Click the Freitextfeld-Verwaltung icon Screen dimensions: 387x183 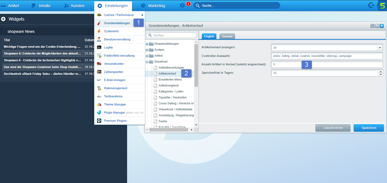[x=99, y=56]
